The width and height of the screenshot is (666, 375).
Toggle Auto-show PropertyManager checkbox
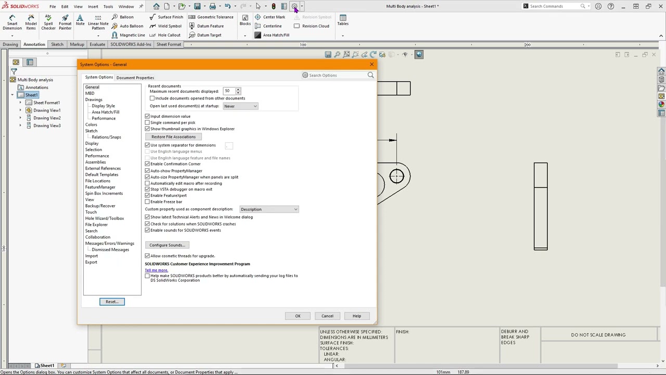pos(147,170)
